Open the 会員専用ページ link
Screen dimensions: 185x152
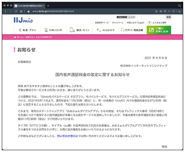[x=102, y=23]
